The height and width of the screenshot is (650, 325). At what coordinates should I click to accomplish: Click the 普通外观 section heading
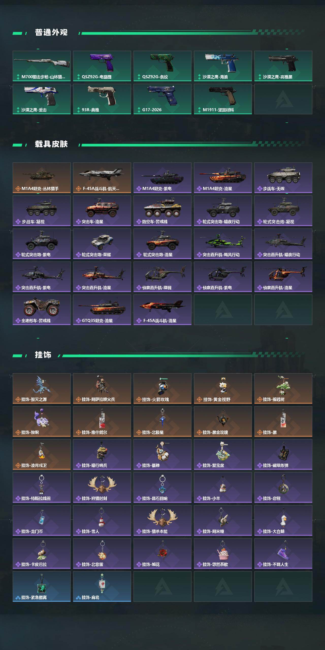(51, 32)
